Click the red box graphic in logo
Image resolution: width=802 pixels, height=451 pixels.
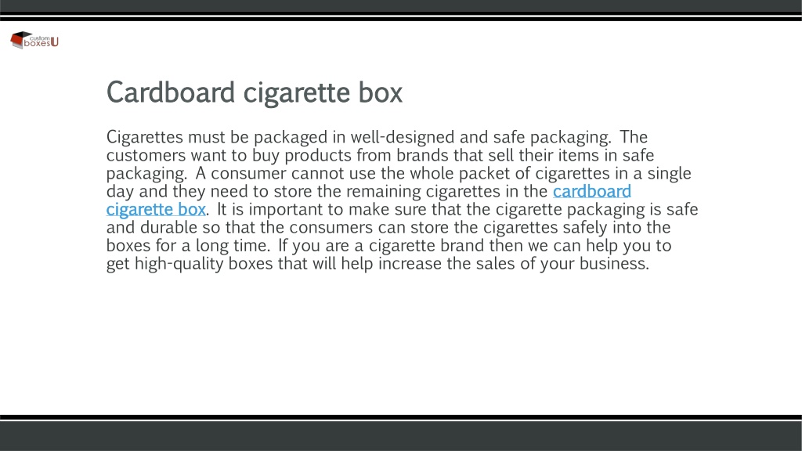point(19,39)
